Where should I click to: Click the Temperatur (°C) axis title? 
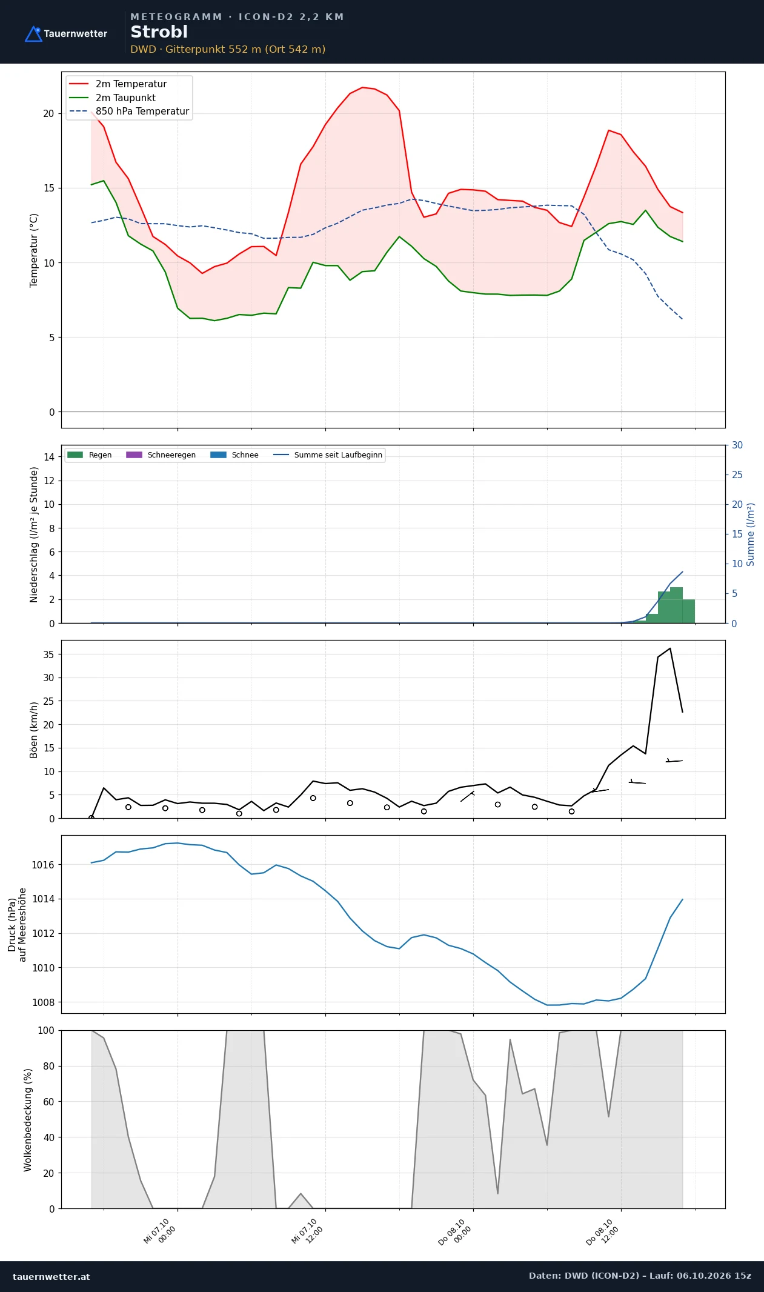click(x=34, y=250)
